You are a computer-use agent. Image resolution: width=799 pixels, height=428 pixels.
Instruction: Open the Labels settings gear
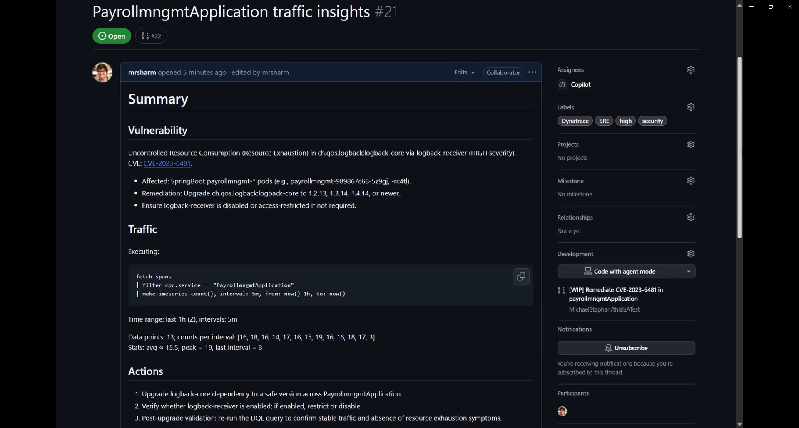tap(691, 107)
